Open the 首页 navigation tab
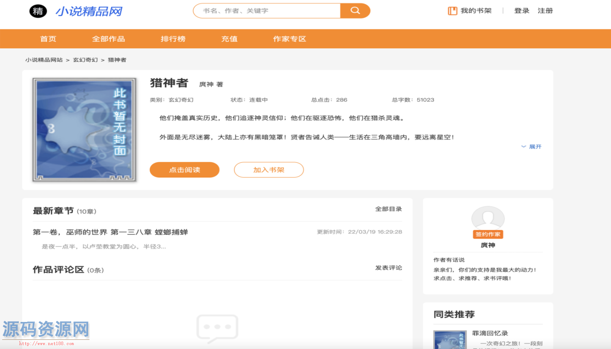The width and height of the screenshot is (611, 349). (x=48, y=39)
